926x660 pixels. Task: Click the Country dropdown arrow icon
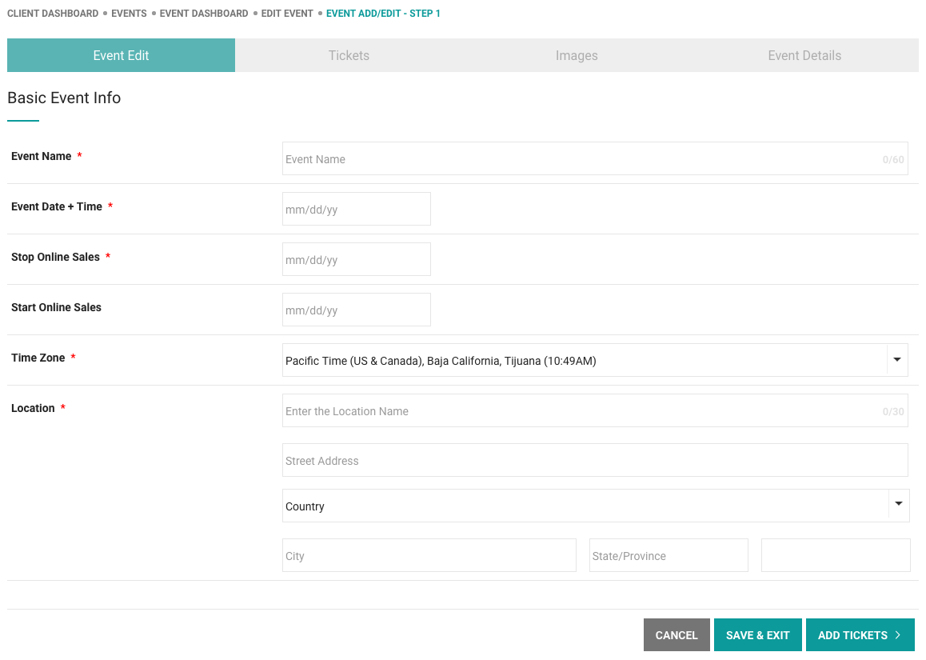[899, 504]
